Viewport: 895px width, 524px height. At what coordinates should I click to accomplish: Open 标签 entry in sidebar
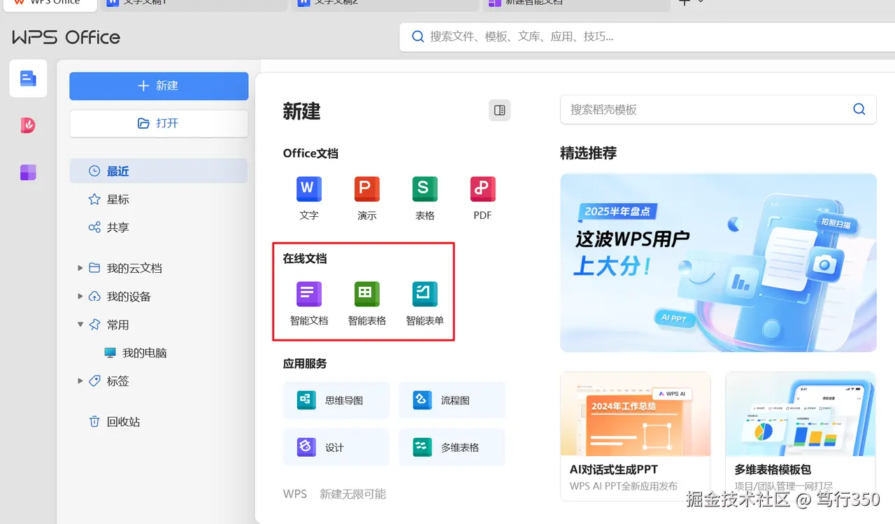118,381
